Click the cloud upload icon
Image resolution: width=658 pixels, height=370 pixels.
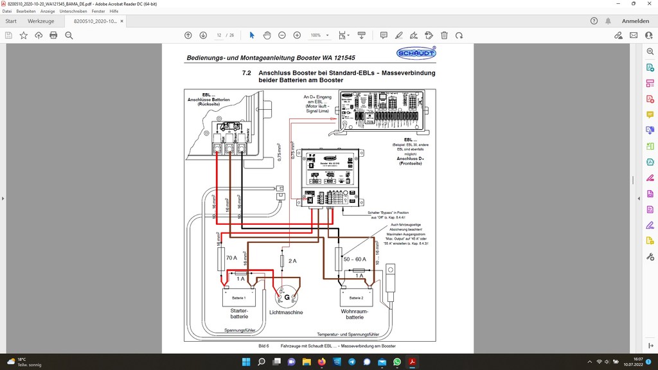pos(39,36)
